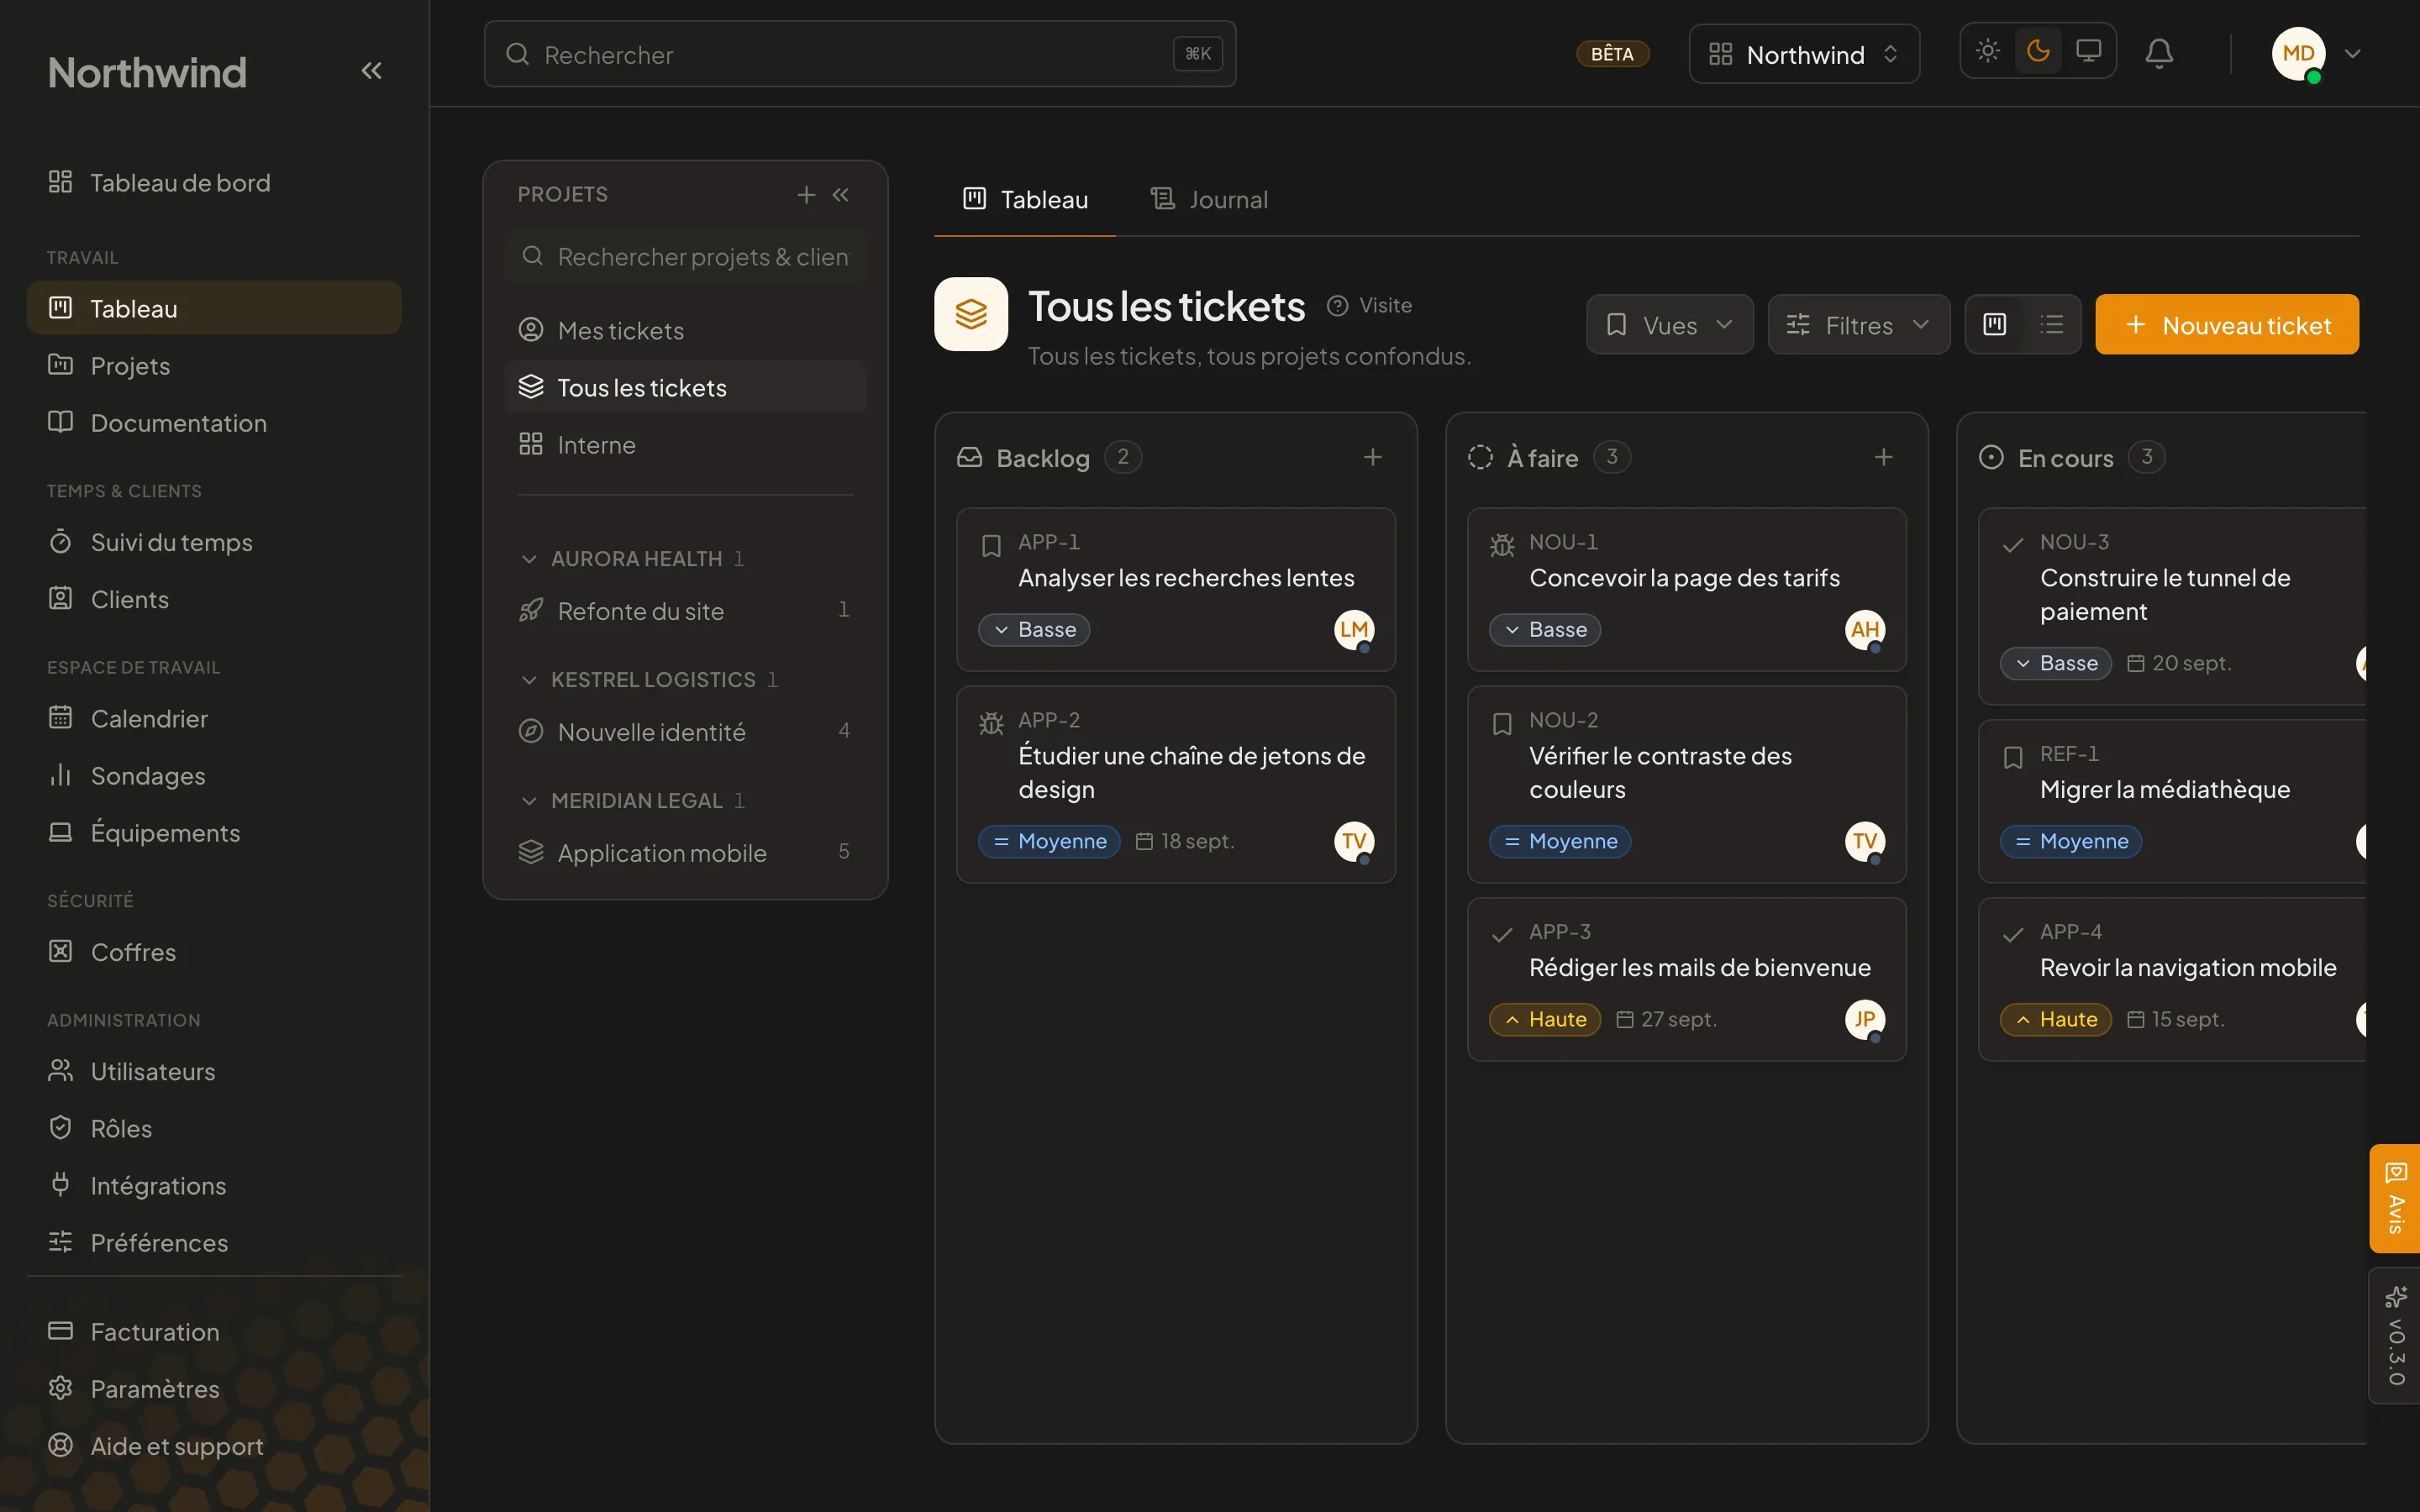Click the LM avatar on APP-1 card
The width and height of the screenshot is (2420, 1512).
click(x=1354, y=629)
